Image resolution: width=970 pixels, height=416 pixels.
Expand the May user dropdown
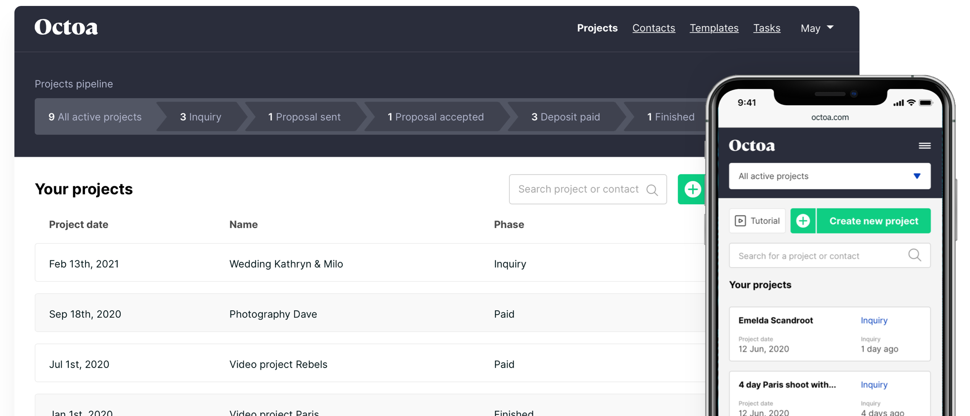pos(817,28)
